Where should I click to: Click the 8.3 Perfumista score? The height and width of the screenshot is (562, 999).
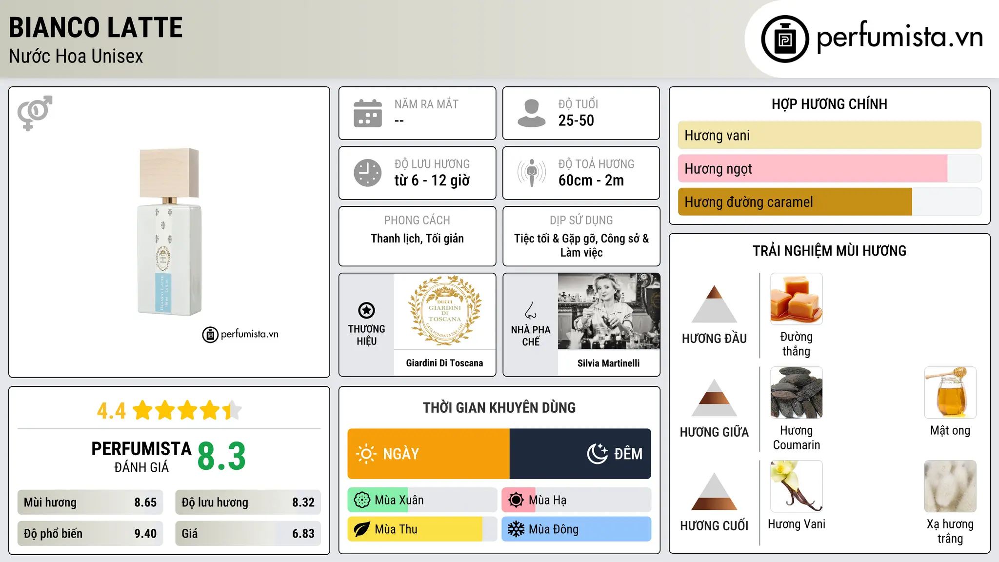[x=221, y=456]
